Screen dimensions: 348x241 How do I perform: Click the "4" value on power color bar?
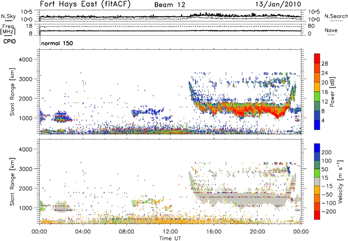[323, 121]
